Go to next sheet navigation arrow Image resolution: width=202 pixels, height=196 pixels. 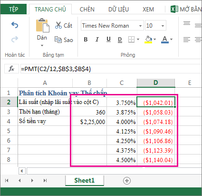click(32, 180)
